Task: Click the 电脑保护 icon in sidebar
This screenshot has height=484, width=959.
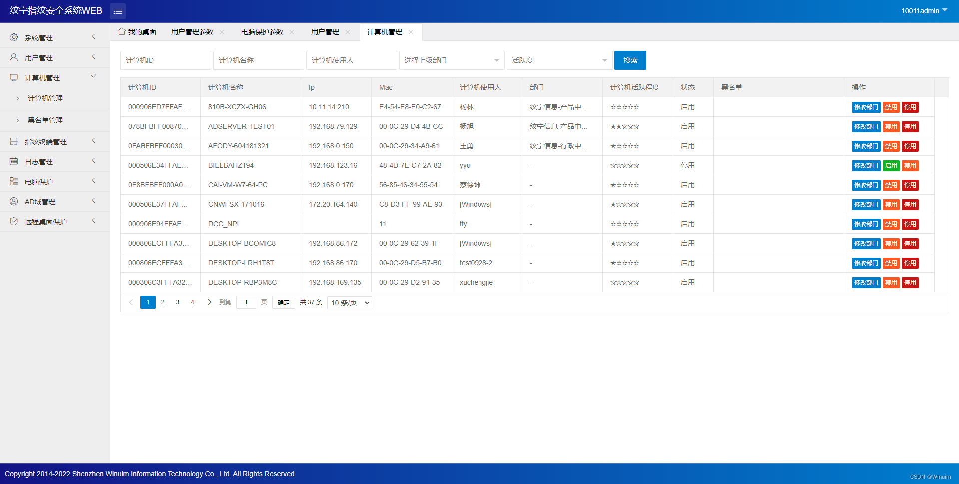Action: click(x=14, y=181)
